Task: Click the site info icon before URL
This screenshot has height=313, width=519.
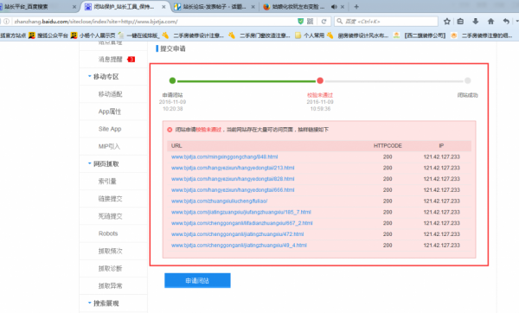Action: (x=6, y=22)
